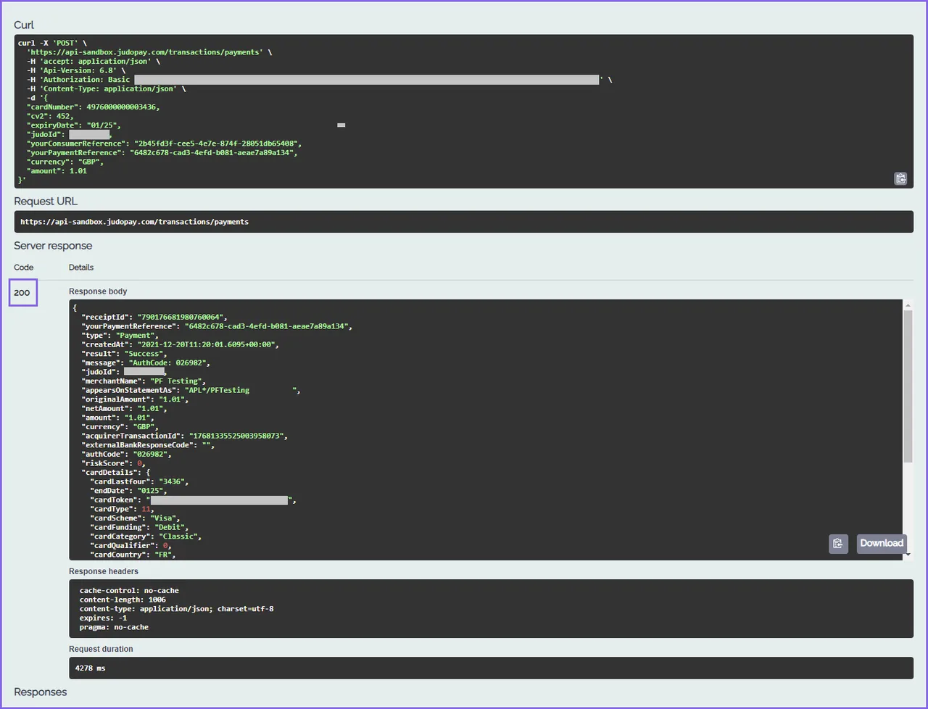
Task: Download the response body
Action: point(881,543)
